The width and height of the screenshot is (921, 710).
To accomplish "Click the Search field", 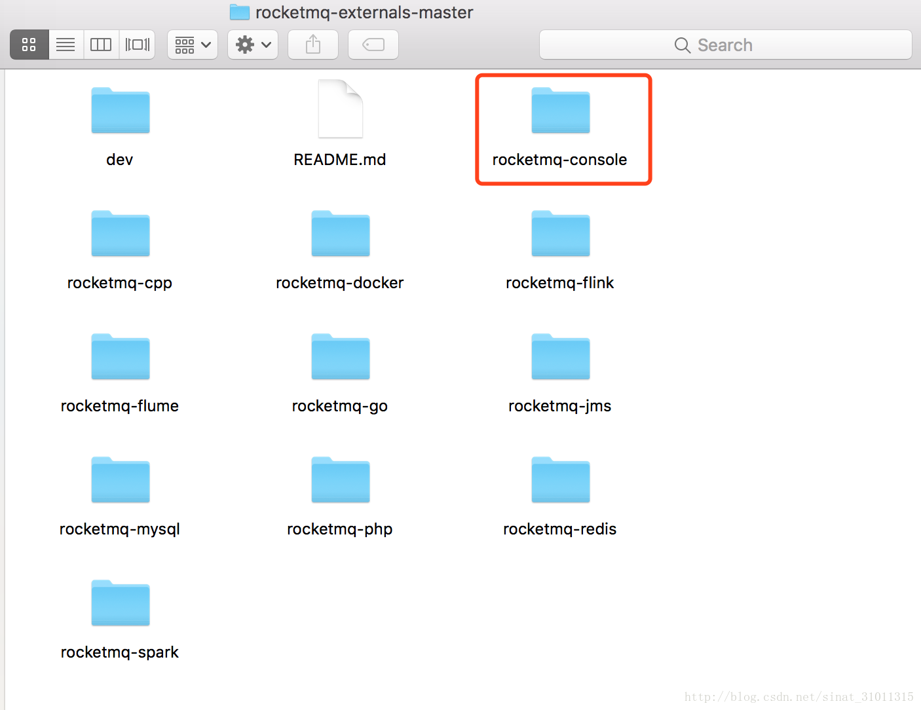I will point(726,45).
